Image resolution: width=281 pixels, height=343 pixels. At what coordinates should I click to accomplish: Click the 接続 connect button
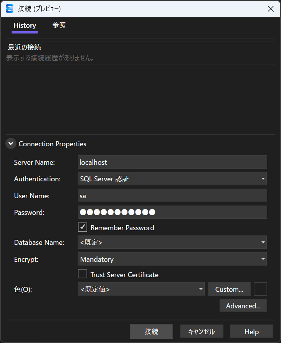click(152, 331)
